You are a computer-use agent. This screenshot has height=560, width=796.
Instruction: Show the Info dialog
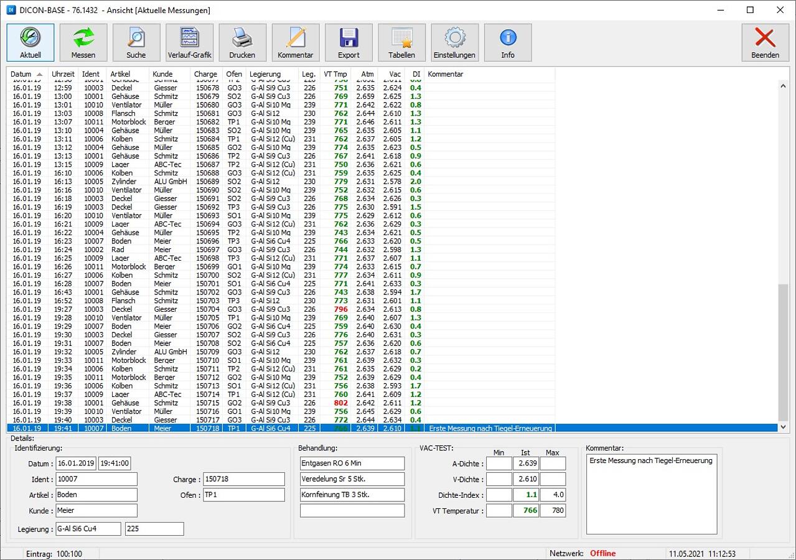[x=508, y=42]
